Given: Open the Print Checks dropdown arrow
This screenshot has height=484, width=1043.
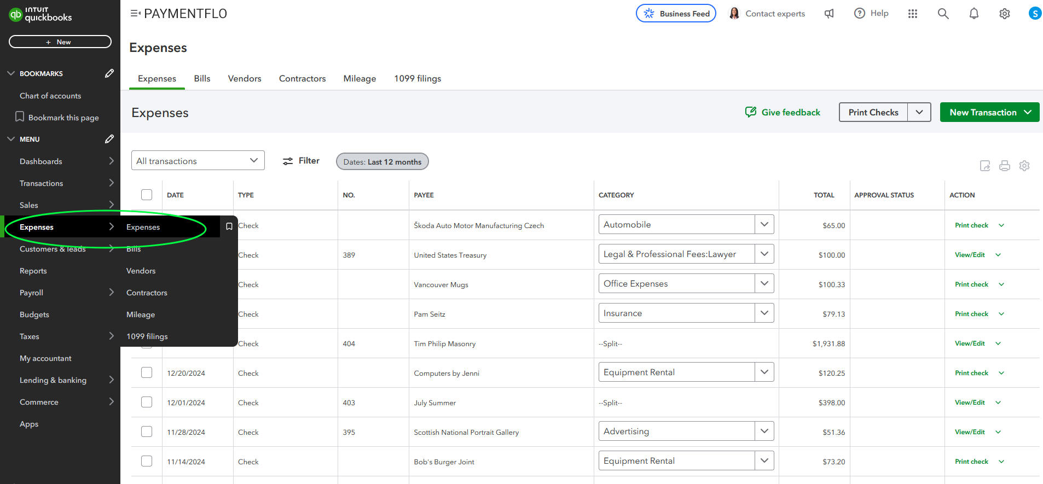Looking at the screenshot, I should (919, 112).
